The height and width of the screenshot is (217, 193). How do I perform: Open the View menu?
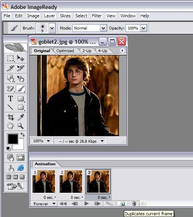[111, 16]
